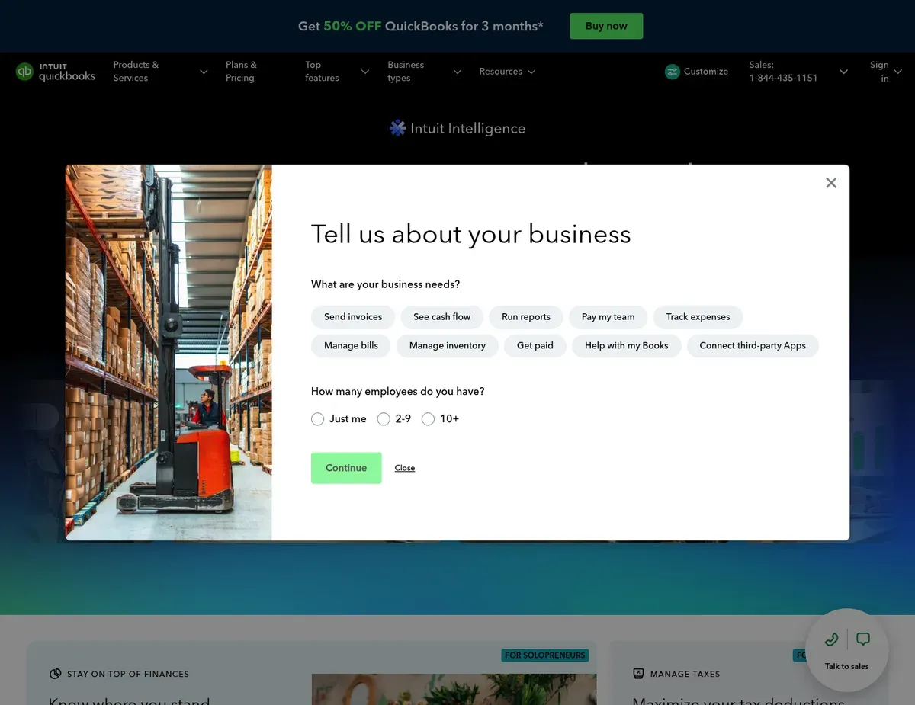
Task: Open the Plans & Pricing menu item
Action: click(242, 72)
